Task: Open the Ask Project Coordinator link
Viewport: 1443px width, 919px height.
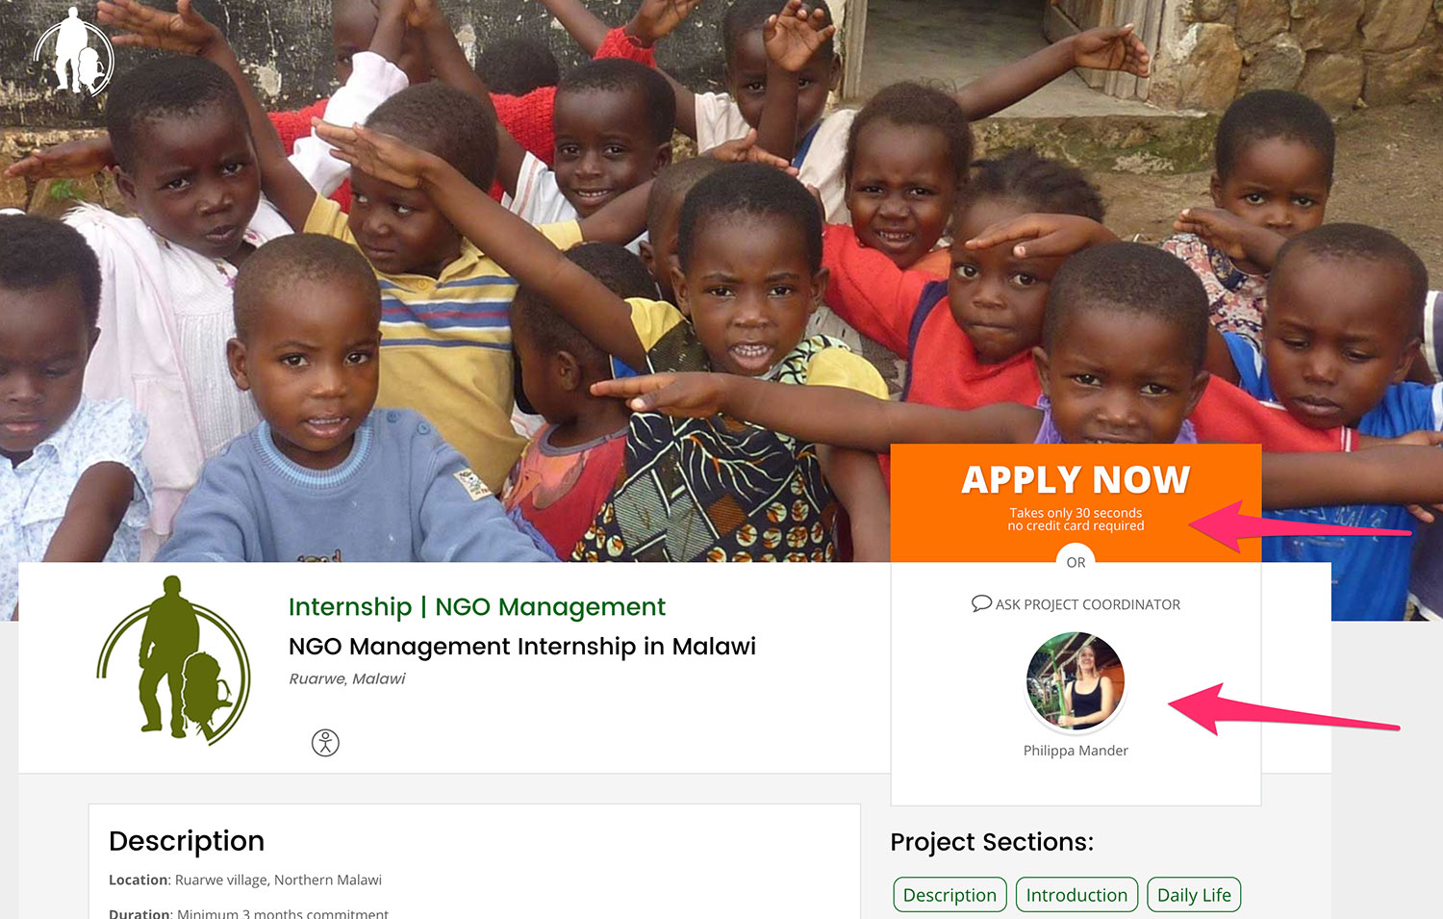Action: [x=1087, y=604]
